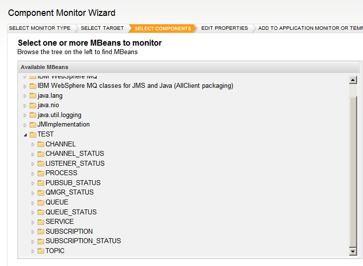Click the scrollbar up arrow
The height and width of the screenshot is (266, 363).
pyautogui.click(x=353, y=80)
